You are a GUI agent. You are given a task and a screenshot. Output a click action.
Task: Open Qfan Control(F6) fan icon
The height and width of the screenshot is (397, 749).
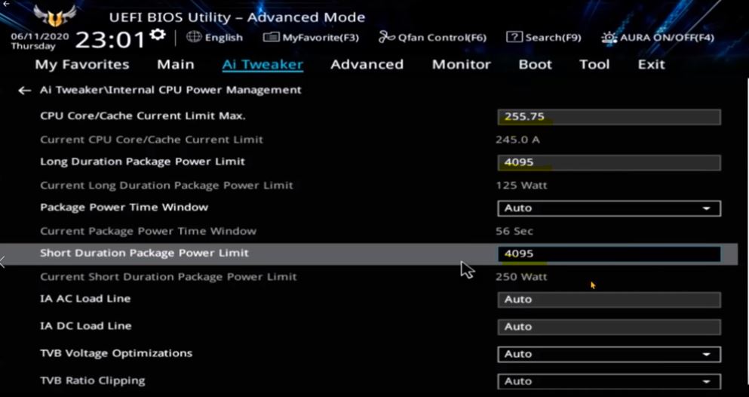386,37
